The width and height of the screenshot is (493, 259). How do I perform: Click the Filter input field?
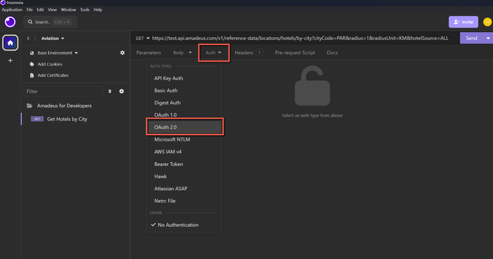(63, 91)
